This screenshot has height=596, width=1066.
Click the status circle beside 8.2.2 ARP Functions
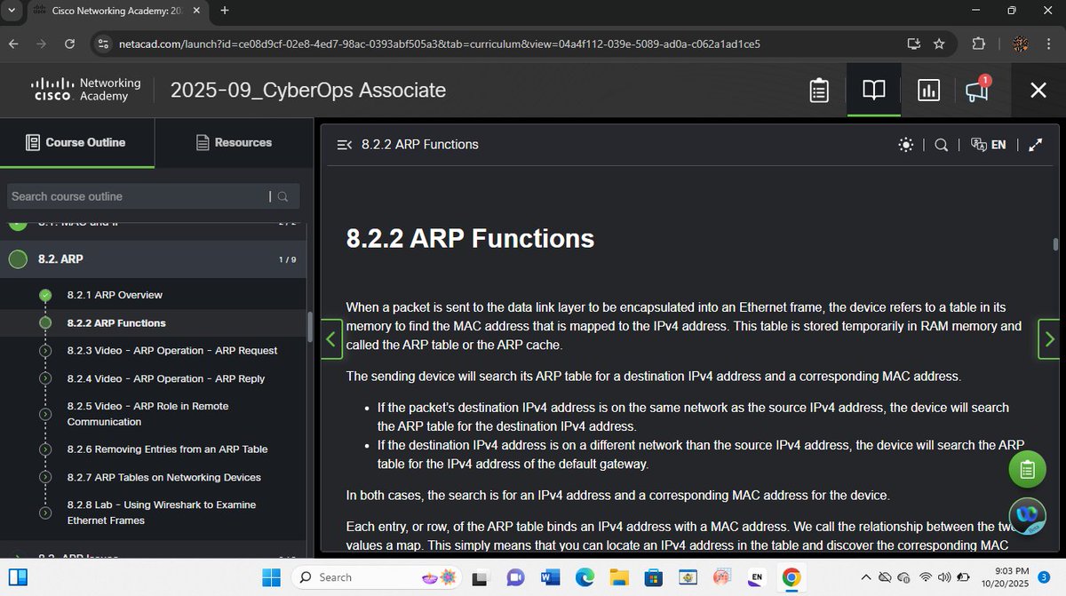45,322
